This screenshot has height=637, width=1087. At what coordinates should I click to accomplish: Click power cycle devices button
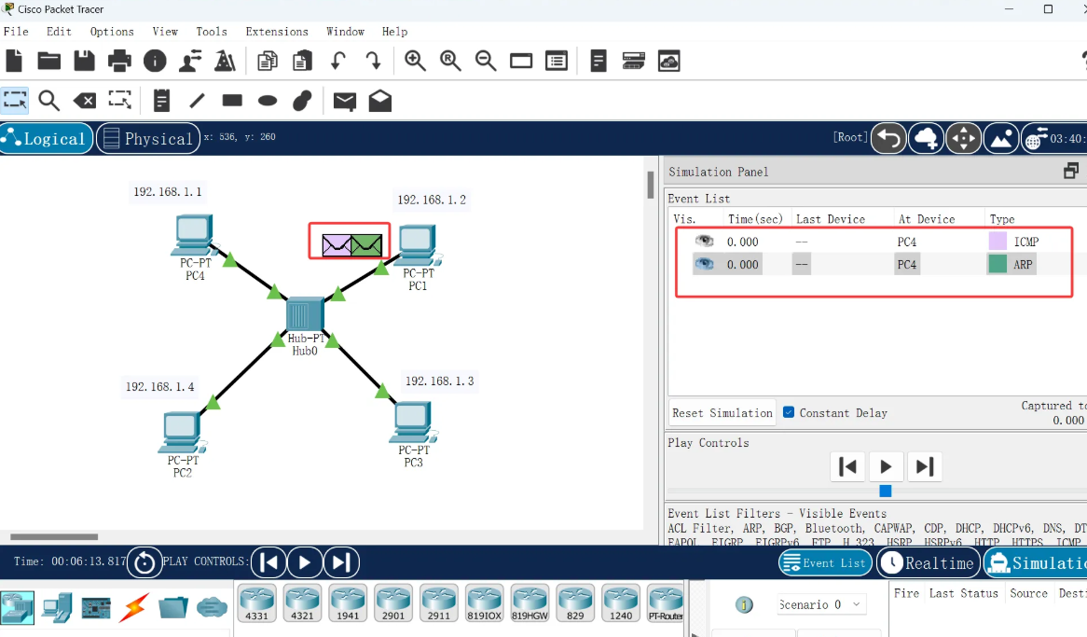(144, 562)
